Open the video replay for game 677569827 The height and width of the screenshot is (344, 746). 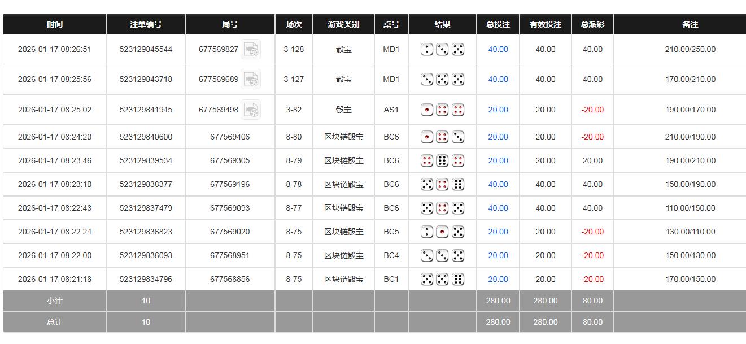[251, 50]
